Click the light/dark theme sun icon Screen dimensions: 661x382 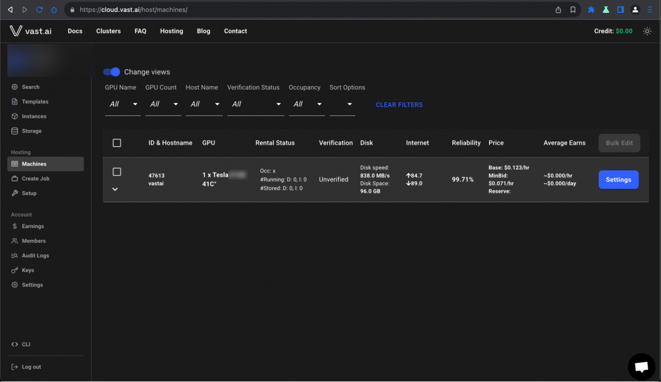click(x=647, y=31)
